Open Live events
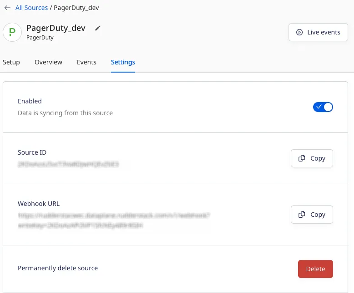This screenshot has width=354, height=293. (318, 32)
